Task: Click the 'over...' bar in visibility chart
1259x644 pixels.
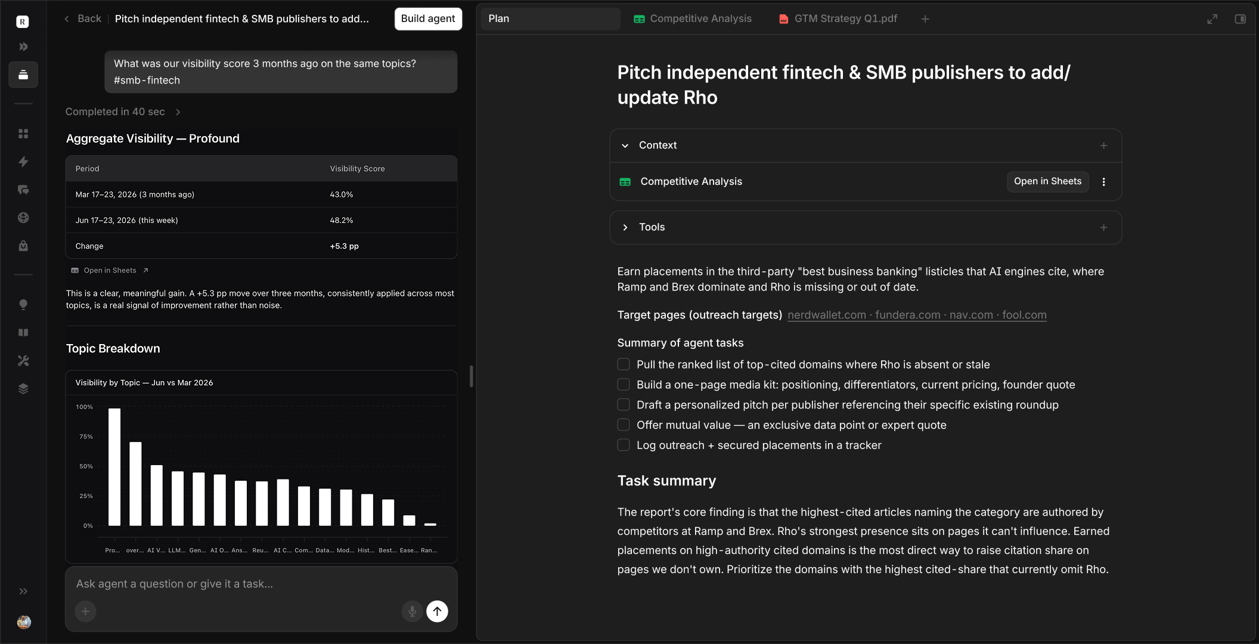Action: (135, 484)
